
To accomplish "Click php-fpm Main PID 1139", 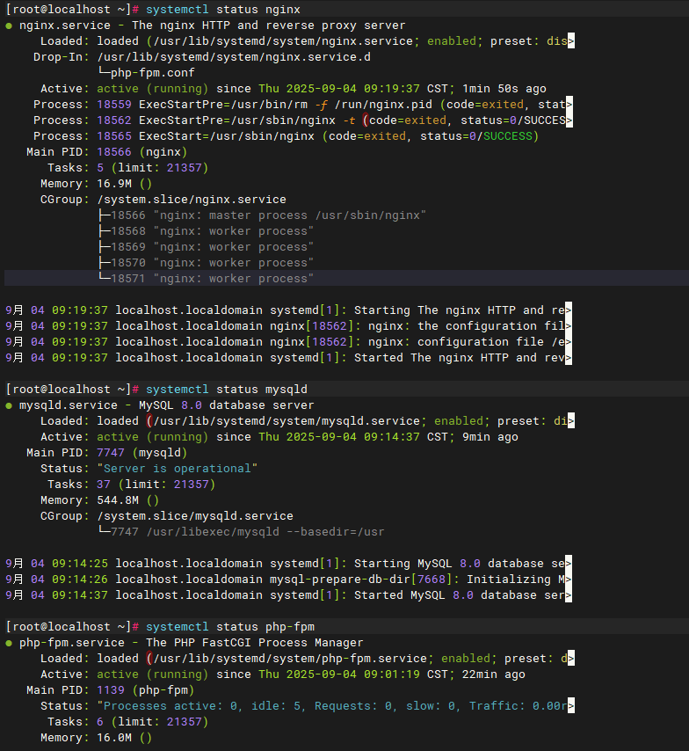I will 111,690.
